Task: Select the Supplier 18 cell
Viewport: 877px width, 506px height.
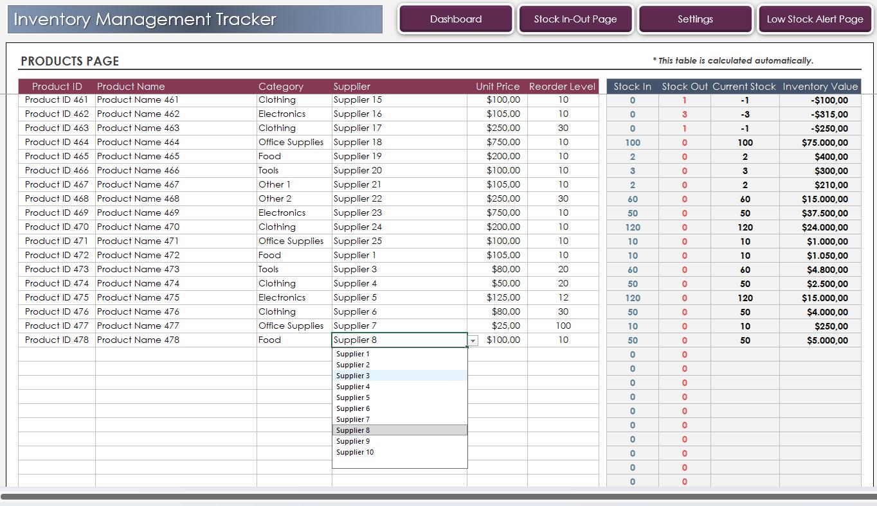Action: click(x=399, y=142)
